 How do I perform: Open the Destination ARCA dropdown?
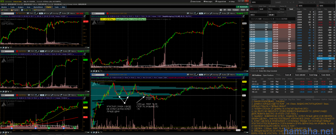coord(258,15)
